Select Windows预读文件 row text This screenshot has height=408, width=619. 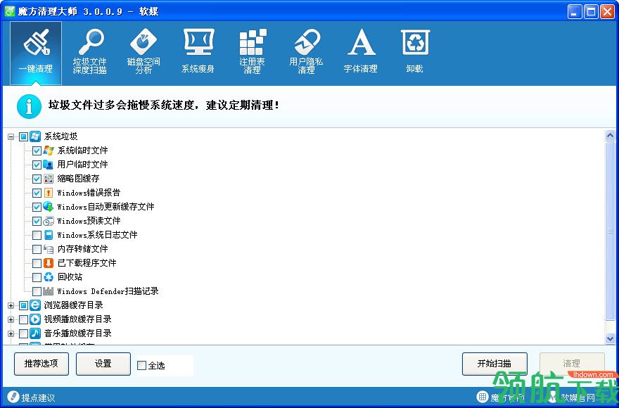[89, 221]
